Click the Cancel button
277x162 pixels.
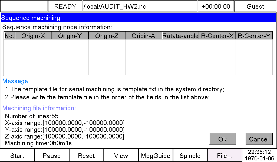(259, 139)
